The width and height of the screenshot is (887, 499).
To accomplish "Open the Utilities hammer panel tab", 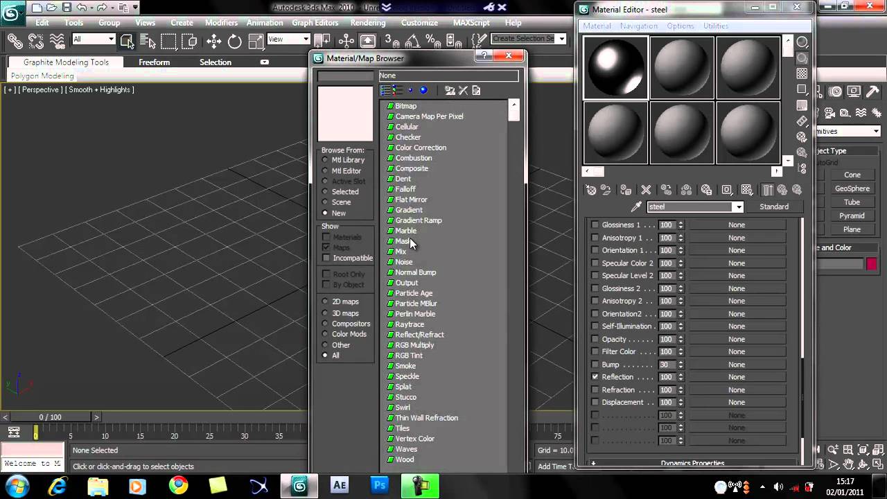I will click(x=871, y=91).
